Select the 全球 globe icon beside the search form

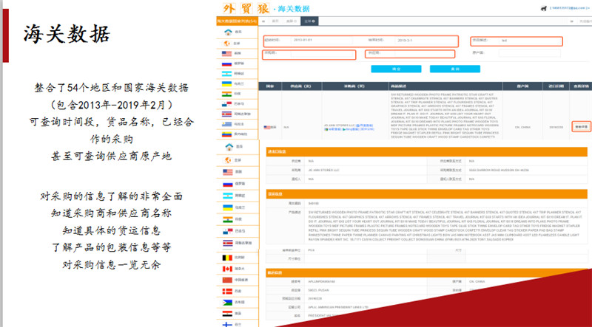pos(227,44)
